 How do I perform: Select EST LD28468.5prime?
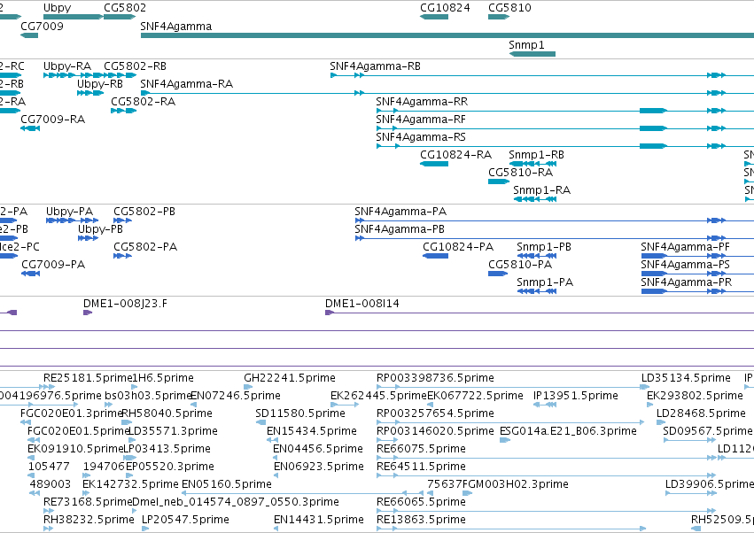click(x=661, y=422)
